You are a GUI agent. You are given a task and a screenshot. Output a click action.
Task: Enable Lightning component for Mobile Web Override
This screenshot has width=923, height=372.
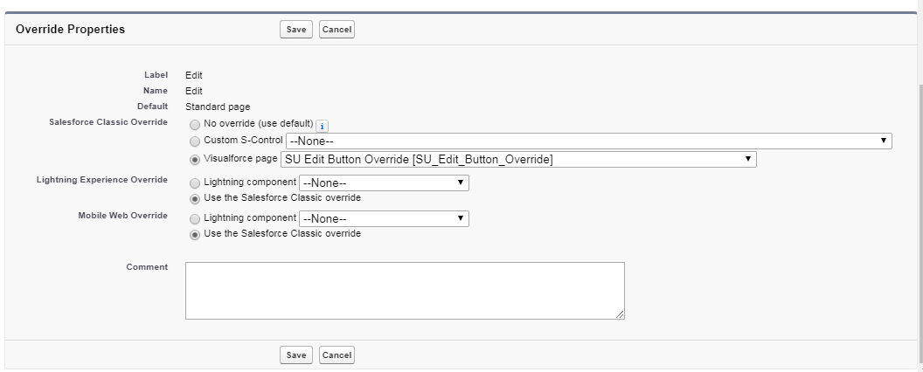coord(195,218)
